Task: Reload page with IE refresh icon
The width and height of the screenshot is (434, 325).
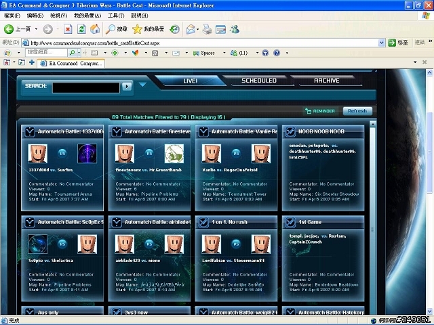Action: click(x=81, y=29)
